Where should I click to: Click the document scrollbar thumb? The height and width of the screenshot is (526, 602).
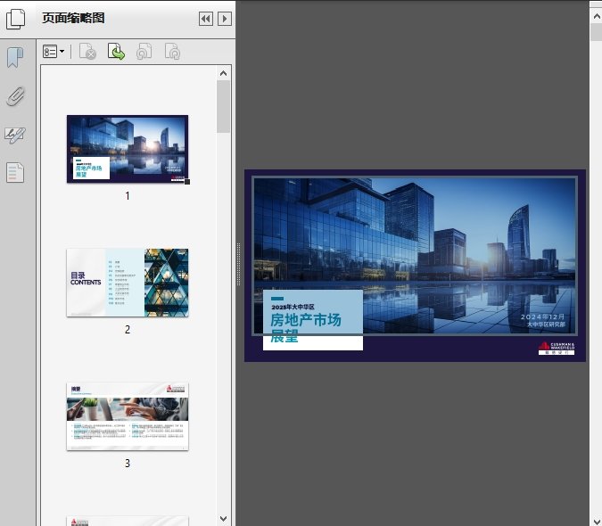(597, 32)
